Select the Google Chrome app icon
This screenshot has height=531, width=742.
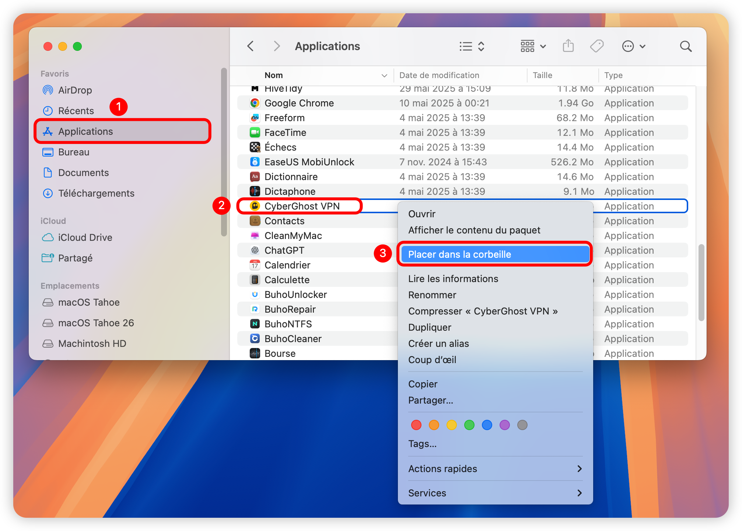click(255, 103)
